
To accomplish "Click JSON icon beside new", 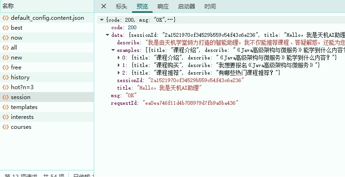I will [x=6, y=58].
